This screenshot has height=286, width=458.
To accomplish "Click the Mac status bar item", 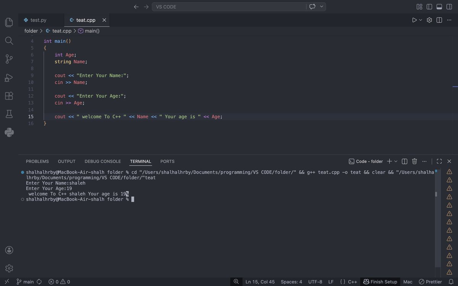I will [x=408, y=282].
